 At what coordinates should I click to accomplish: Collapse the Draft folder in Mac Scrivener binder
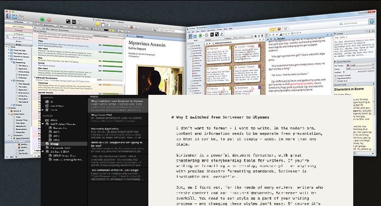(6, 47)
